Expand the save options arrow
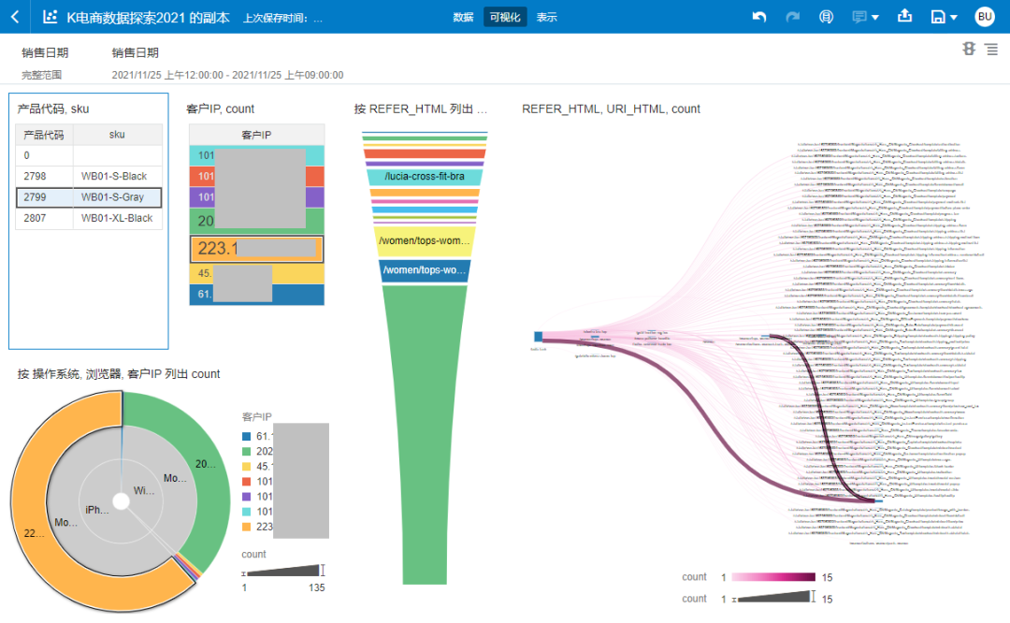 pos(954,18)
